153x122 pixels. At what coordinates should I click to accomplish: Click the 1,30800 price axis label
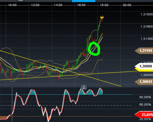147,75
